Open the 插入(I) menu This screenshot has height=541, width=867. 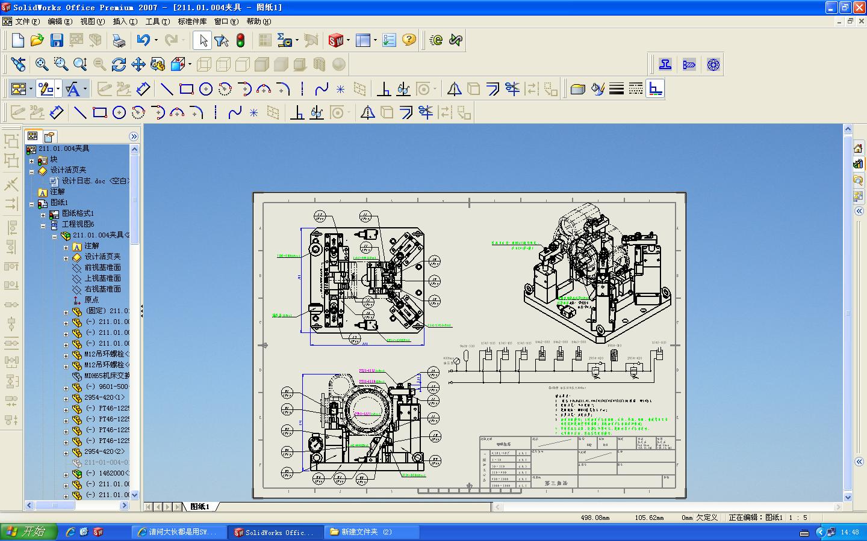125,22
